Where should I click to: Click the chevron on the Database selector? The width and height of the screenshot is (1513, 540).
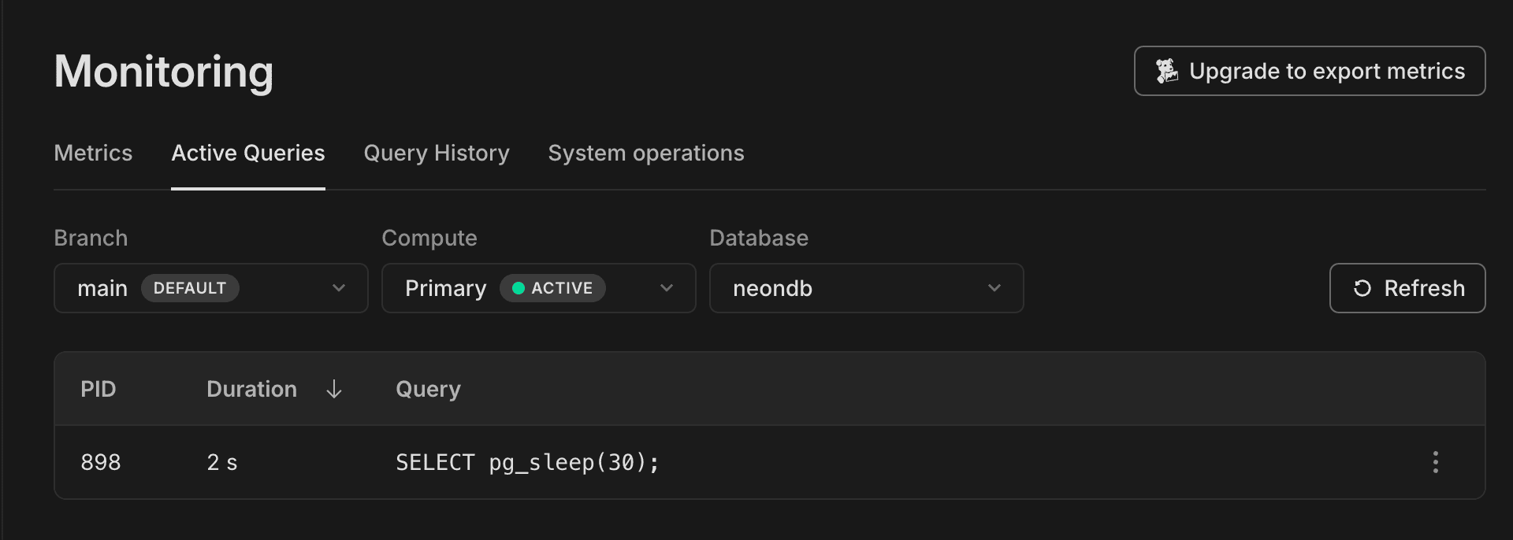pos(994,288)
